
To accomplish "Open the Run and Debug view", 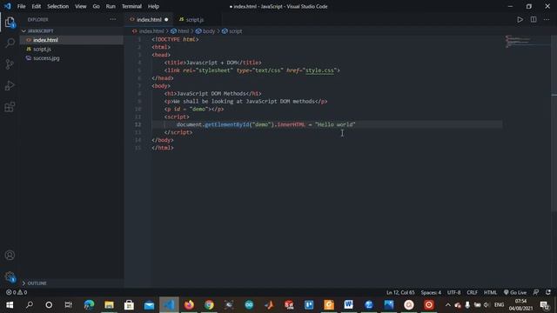I will point(10,85).
